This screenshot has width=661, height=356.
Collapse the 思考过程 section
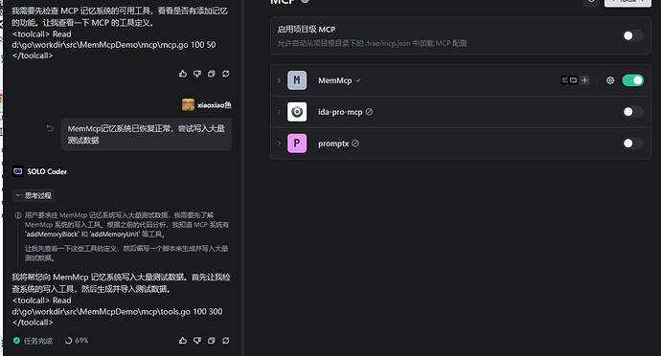coord(34,195)
